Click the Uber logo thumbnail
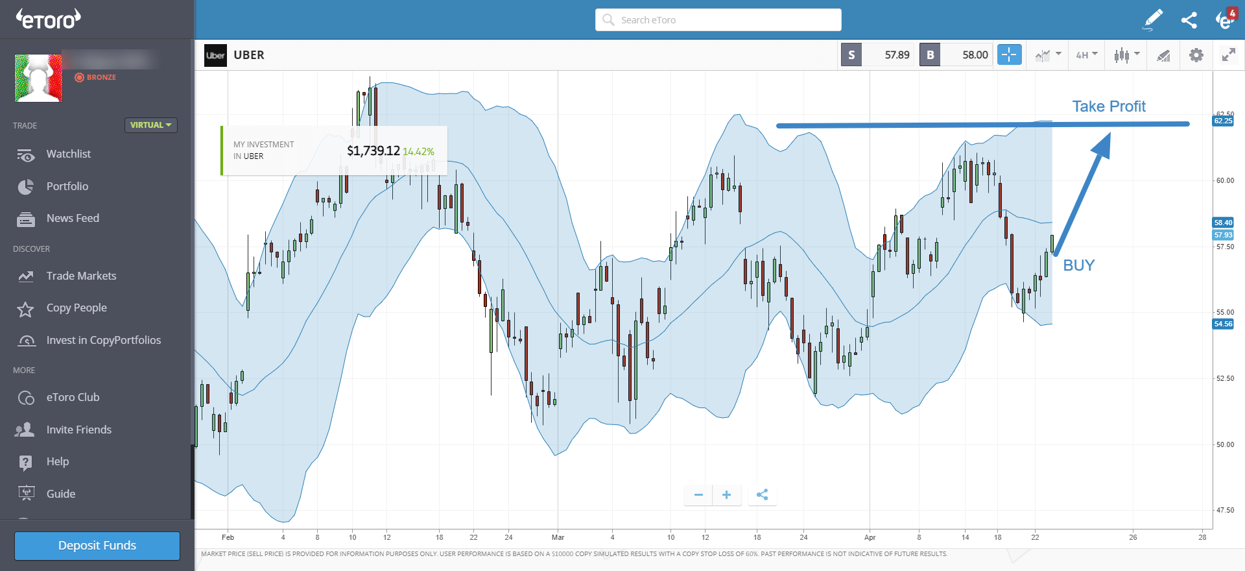 215,55
